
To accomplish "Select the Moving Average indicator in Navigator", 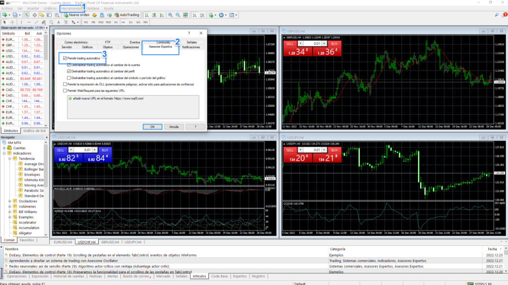I will (34, 185).
